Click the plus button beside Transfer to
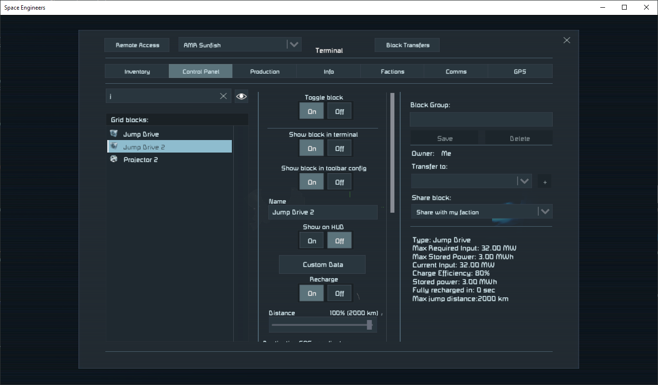Image resolution: width=658 pixels, height=385 pixels. click(545, 182)
